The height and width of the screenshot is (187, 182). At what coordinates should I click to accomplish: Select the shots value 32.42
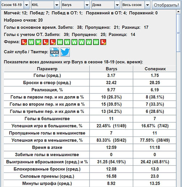(111, 83)
